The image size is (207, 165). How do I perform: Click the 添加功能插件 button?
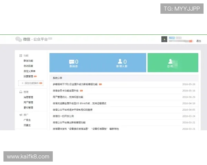pyautogui.click(x=31, y=83)
